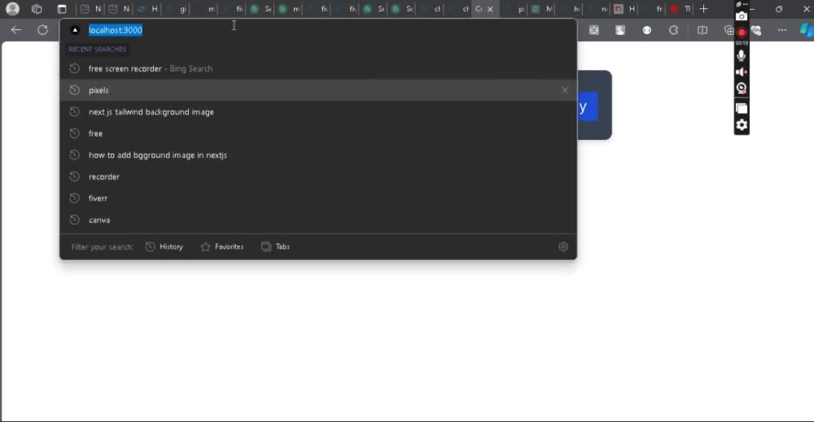
Task: Open the Collections icon in toolbar
Action: tap(729, 30)
